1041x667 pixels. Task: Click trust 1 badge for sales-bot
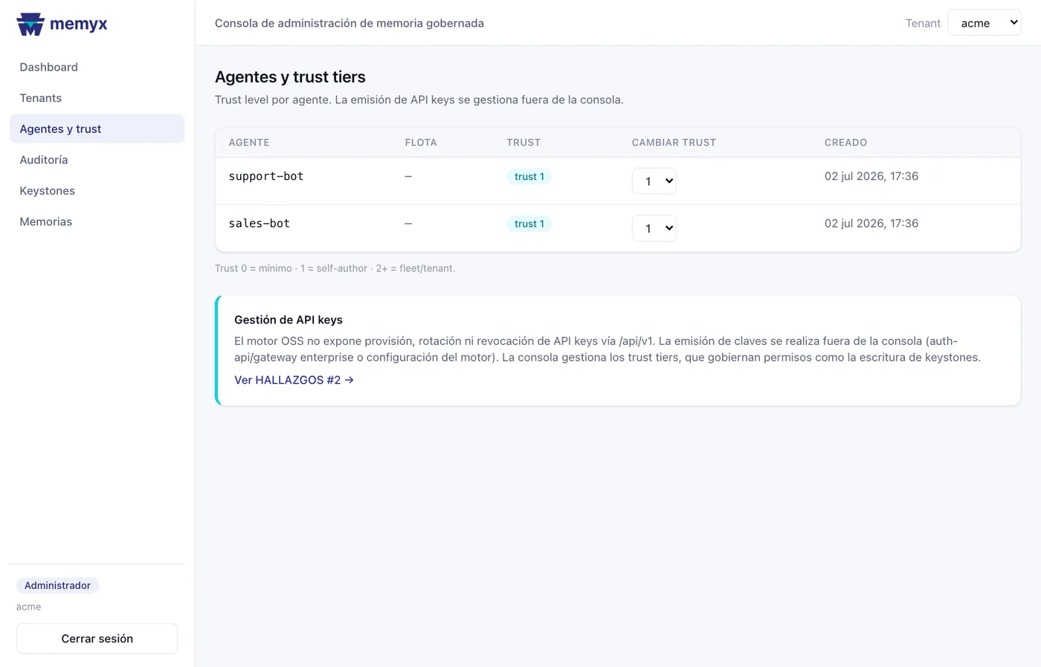pos(529,224)
